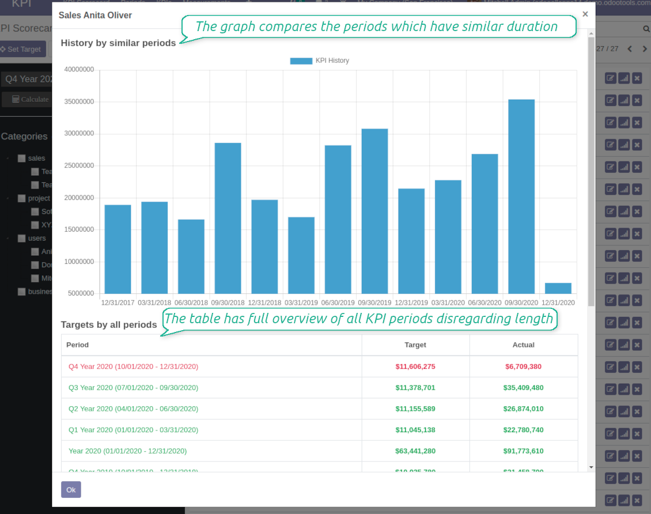Click the 09/30/2018 bar in the chart
This screenshot has width=651, height=514.
(228, 218)
